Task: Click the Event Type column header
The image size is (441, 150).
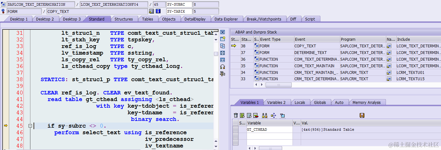Action: (276, 39)
